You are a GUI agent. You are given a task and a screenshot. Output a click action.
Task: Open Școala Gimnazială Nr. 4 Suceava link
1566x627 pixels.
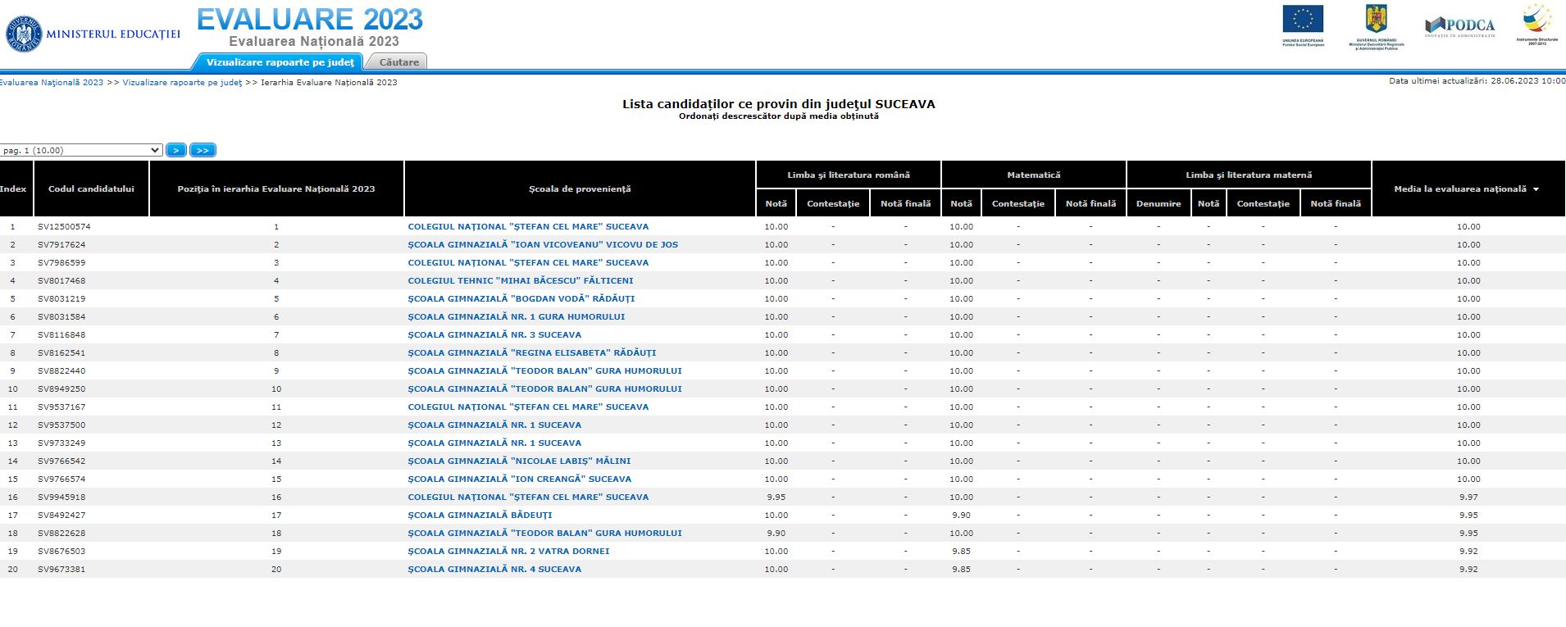[494, 569]
